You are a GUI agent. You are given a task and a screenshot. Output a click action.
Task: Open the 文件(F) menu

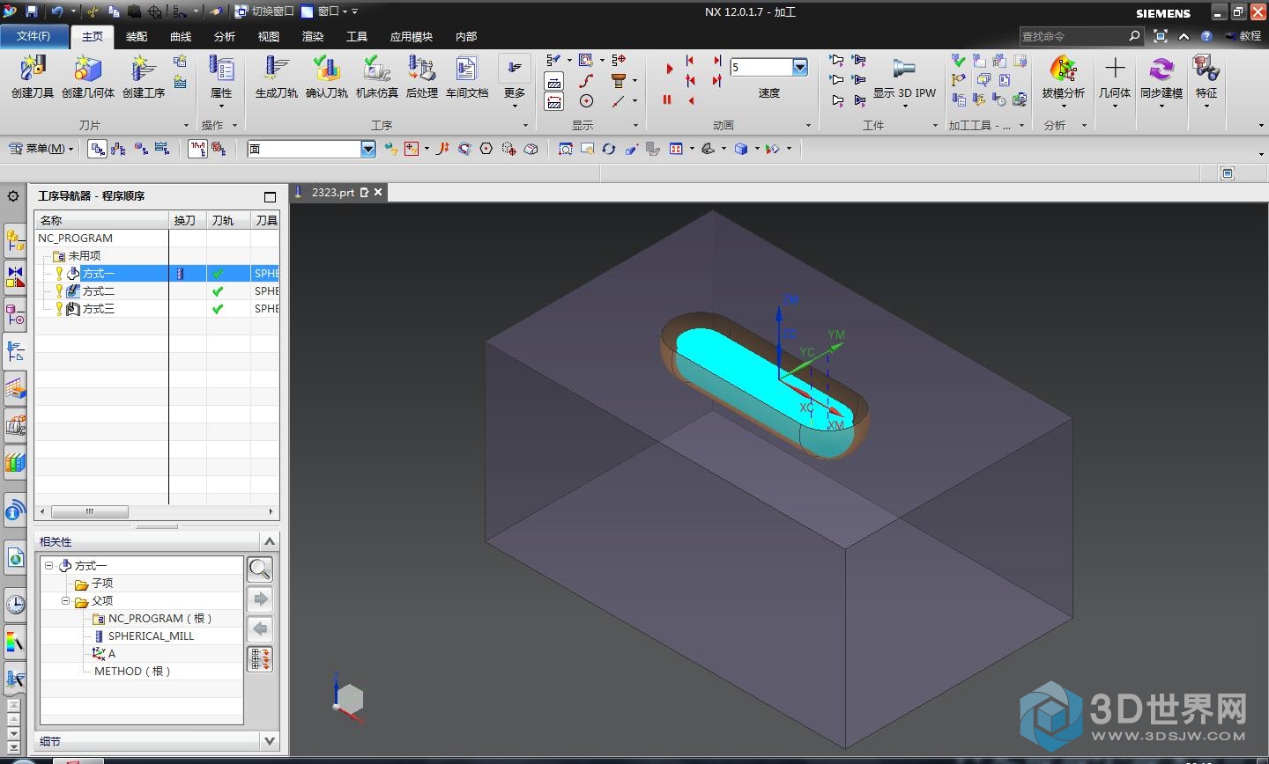(x=33, y=36)
